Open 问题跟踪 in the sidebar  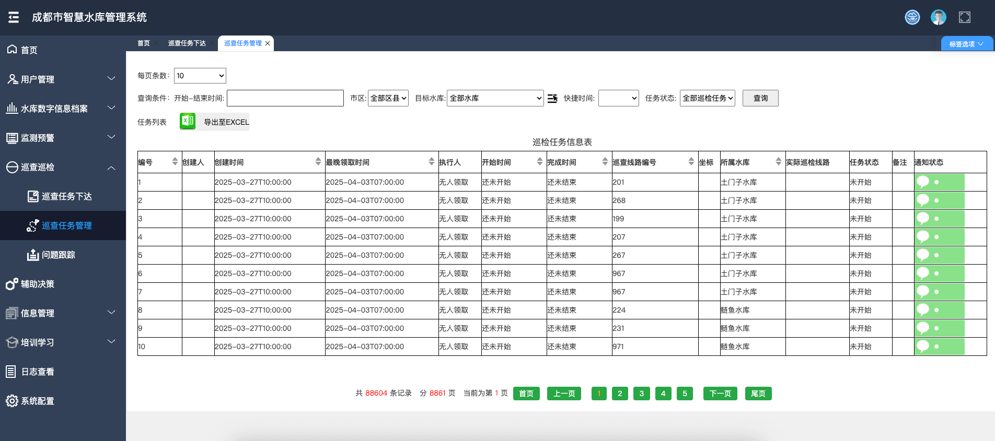pyautogui.click(x=63, y=255)
